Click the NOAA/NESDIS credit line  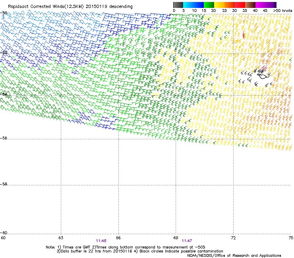point(234,256)
